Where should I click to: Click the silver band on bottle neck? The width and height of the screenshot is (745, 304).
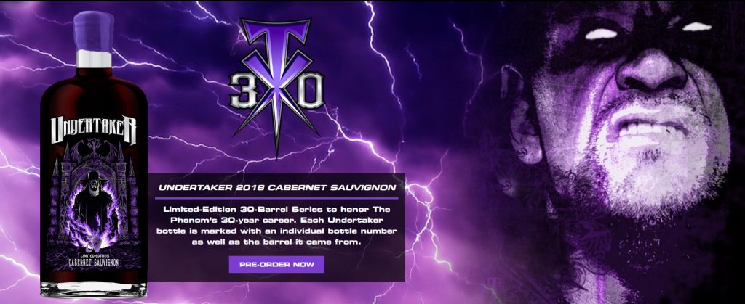[94, 58]
